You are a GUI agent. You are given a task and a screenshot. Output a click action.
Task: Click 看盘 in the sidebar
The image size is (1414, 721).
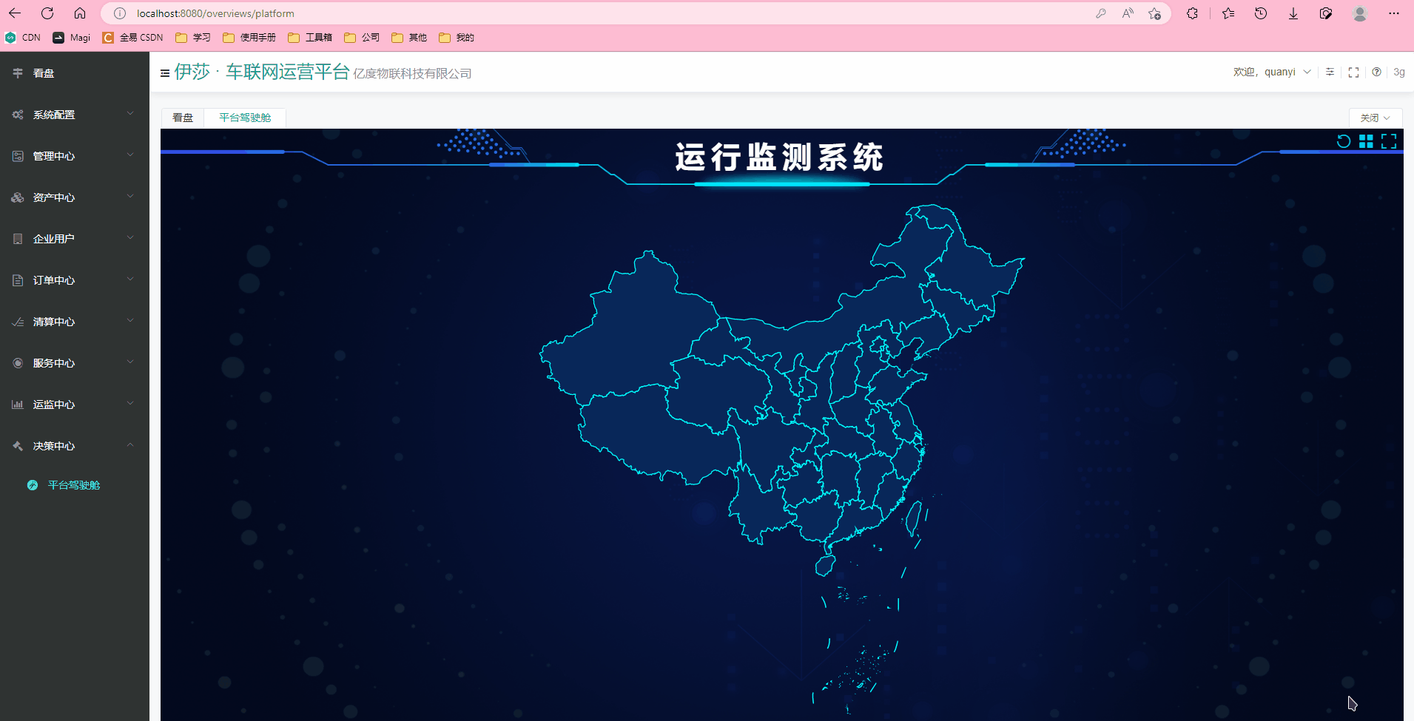click(44, 73)
